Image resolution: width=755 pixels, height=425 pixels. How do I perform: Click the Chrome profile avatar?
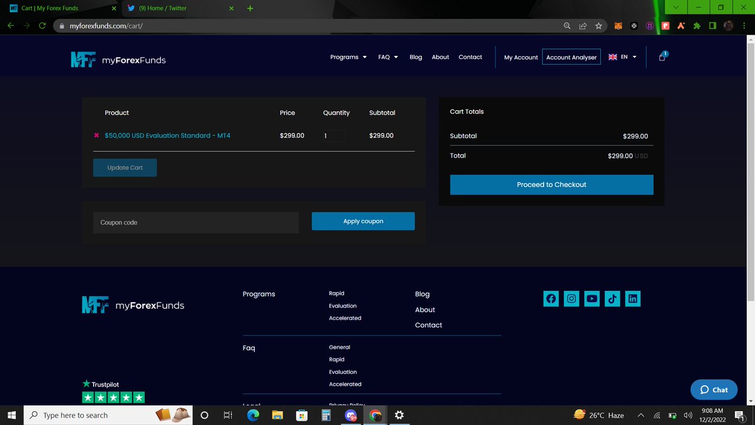coord(729,26)
